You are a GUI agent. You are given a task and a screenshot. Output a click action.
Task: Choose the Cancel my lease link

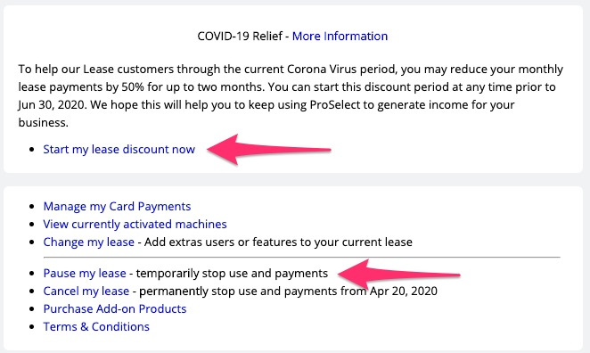pyautogui.click(x=86, y=291)
